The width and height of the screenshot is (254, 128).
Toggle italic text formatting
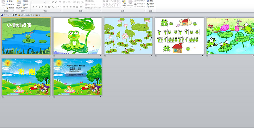[x=36, y=7]
